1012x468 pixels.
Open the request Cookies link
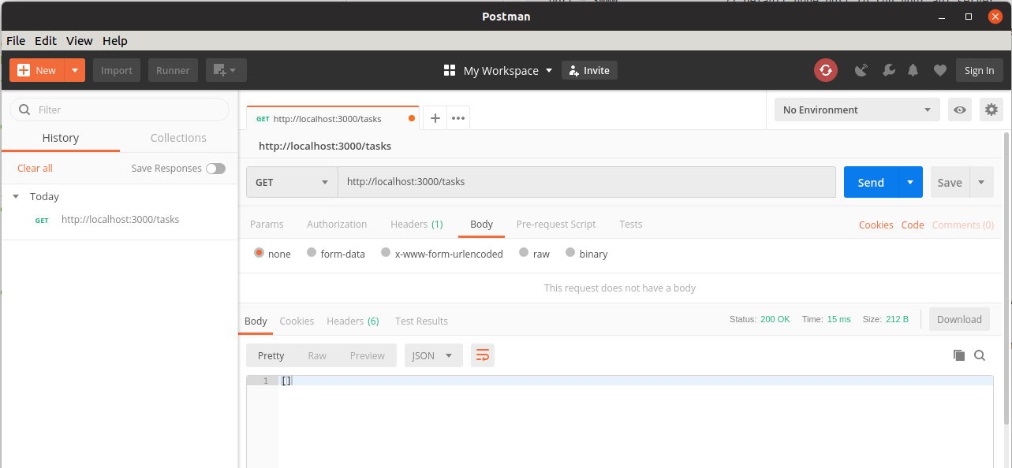pos(876,225)
